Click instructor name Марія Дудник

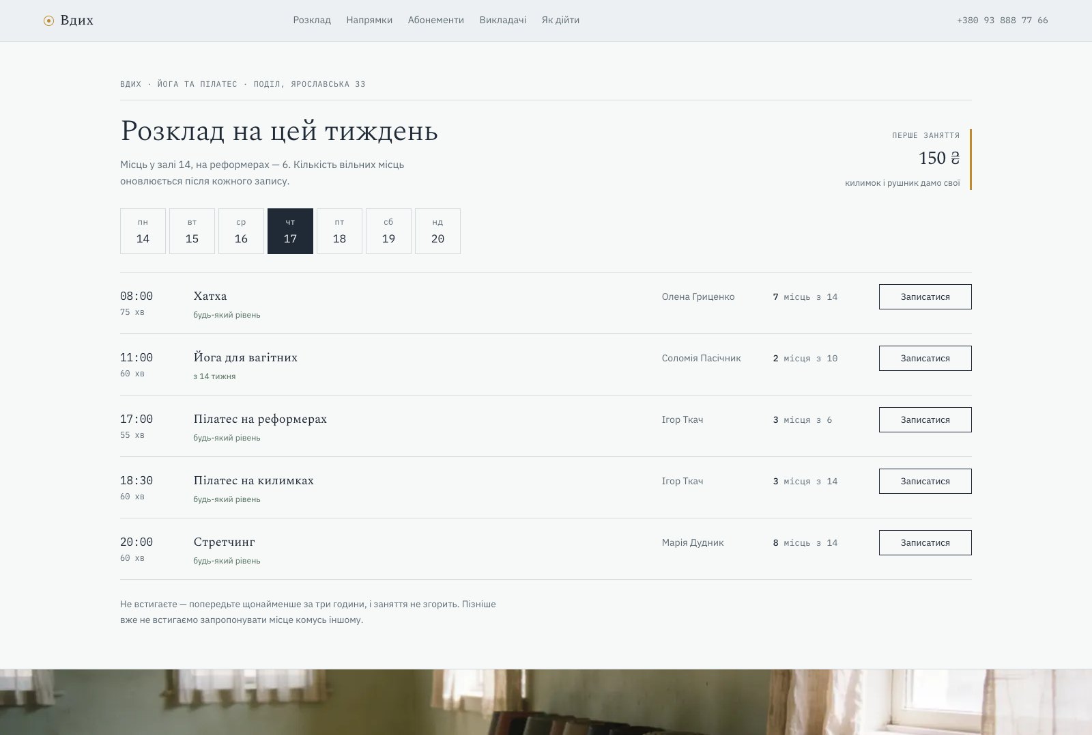(x=693, y=542)
